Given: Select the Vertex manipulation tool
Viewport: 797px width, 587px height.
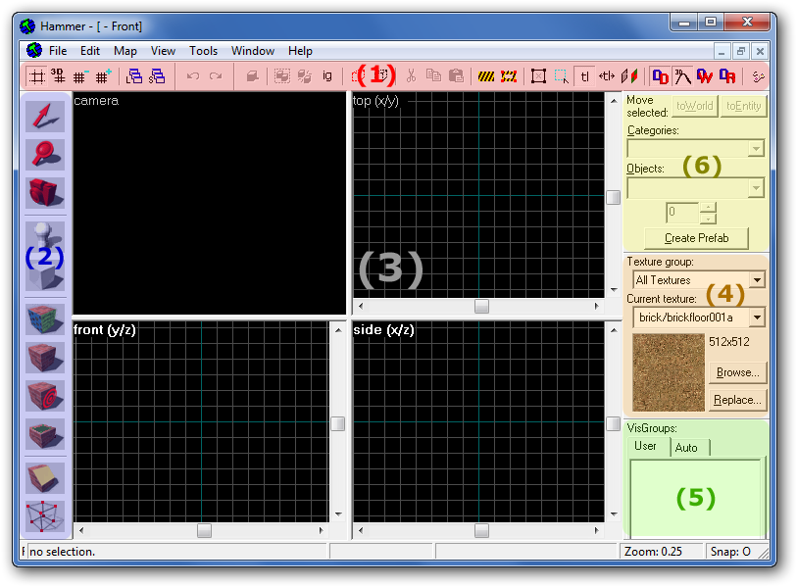Looking at the screenshot, I should point(45,516).
